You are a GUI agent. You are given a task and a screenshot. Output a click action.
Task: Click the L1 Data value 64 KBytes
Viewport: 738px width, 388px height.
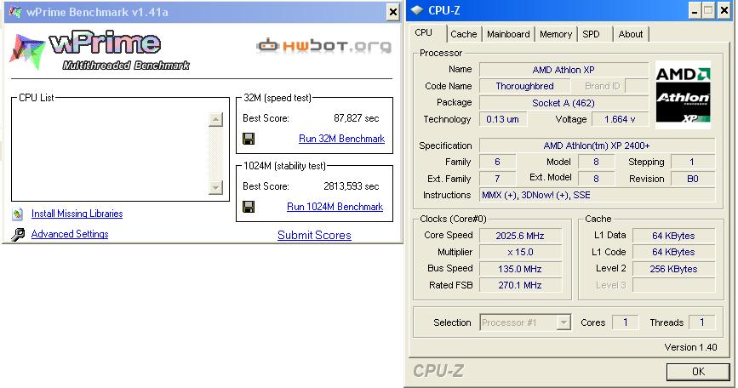coord(673,236)
